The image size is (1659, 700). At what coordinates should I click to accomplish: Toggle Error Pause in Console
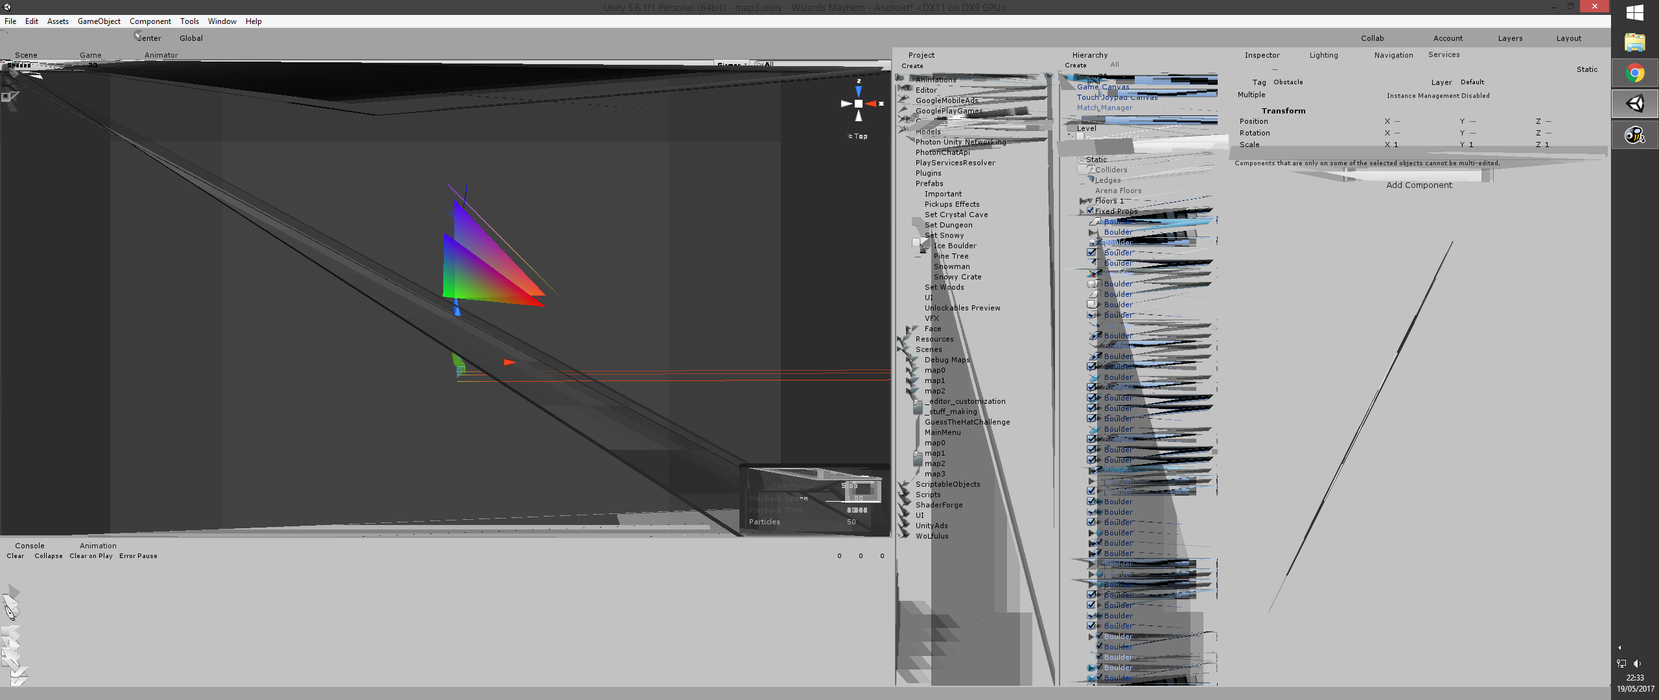(x=138, y=556)
